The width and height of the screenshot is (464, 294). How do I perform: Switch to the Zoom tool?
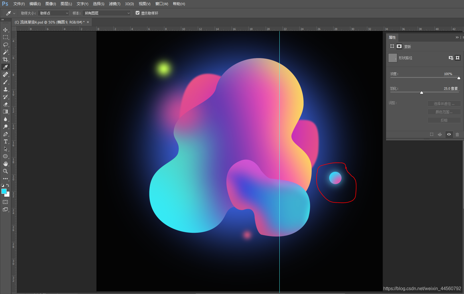pos(5,171)
